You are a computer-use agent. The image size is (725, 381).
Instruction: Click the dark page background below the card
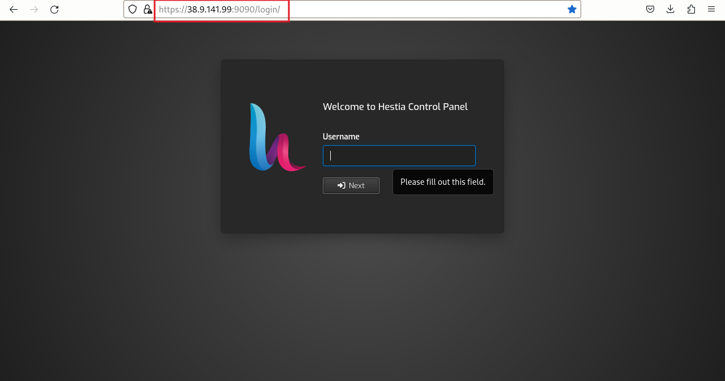(362, 306)
